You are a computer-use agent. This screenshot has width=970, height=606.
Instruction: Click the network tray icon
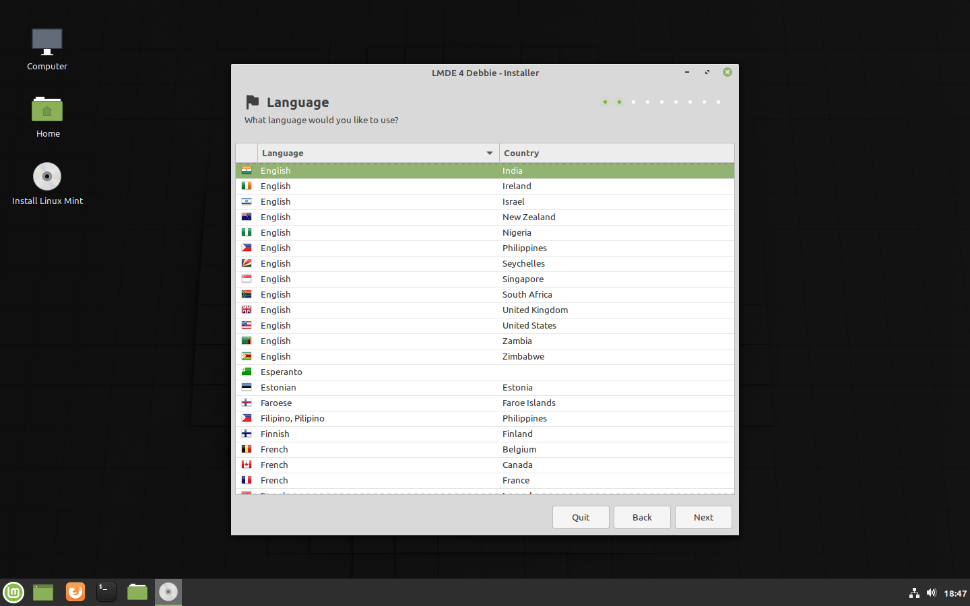[914, 593]
